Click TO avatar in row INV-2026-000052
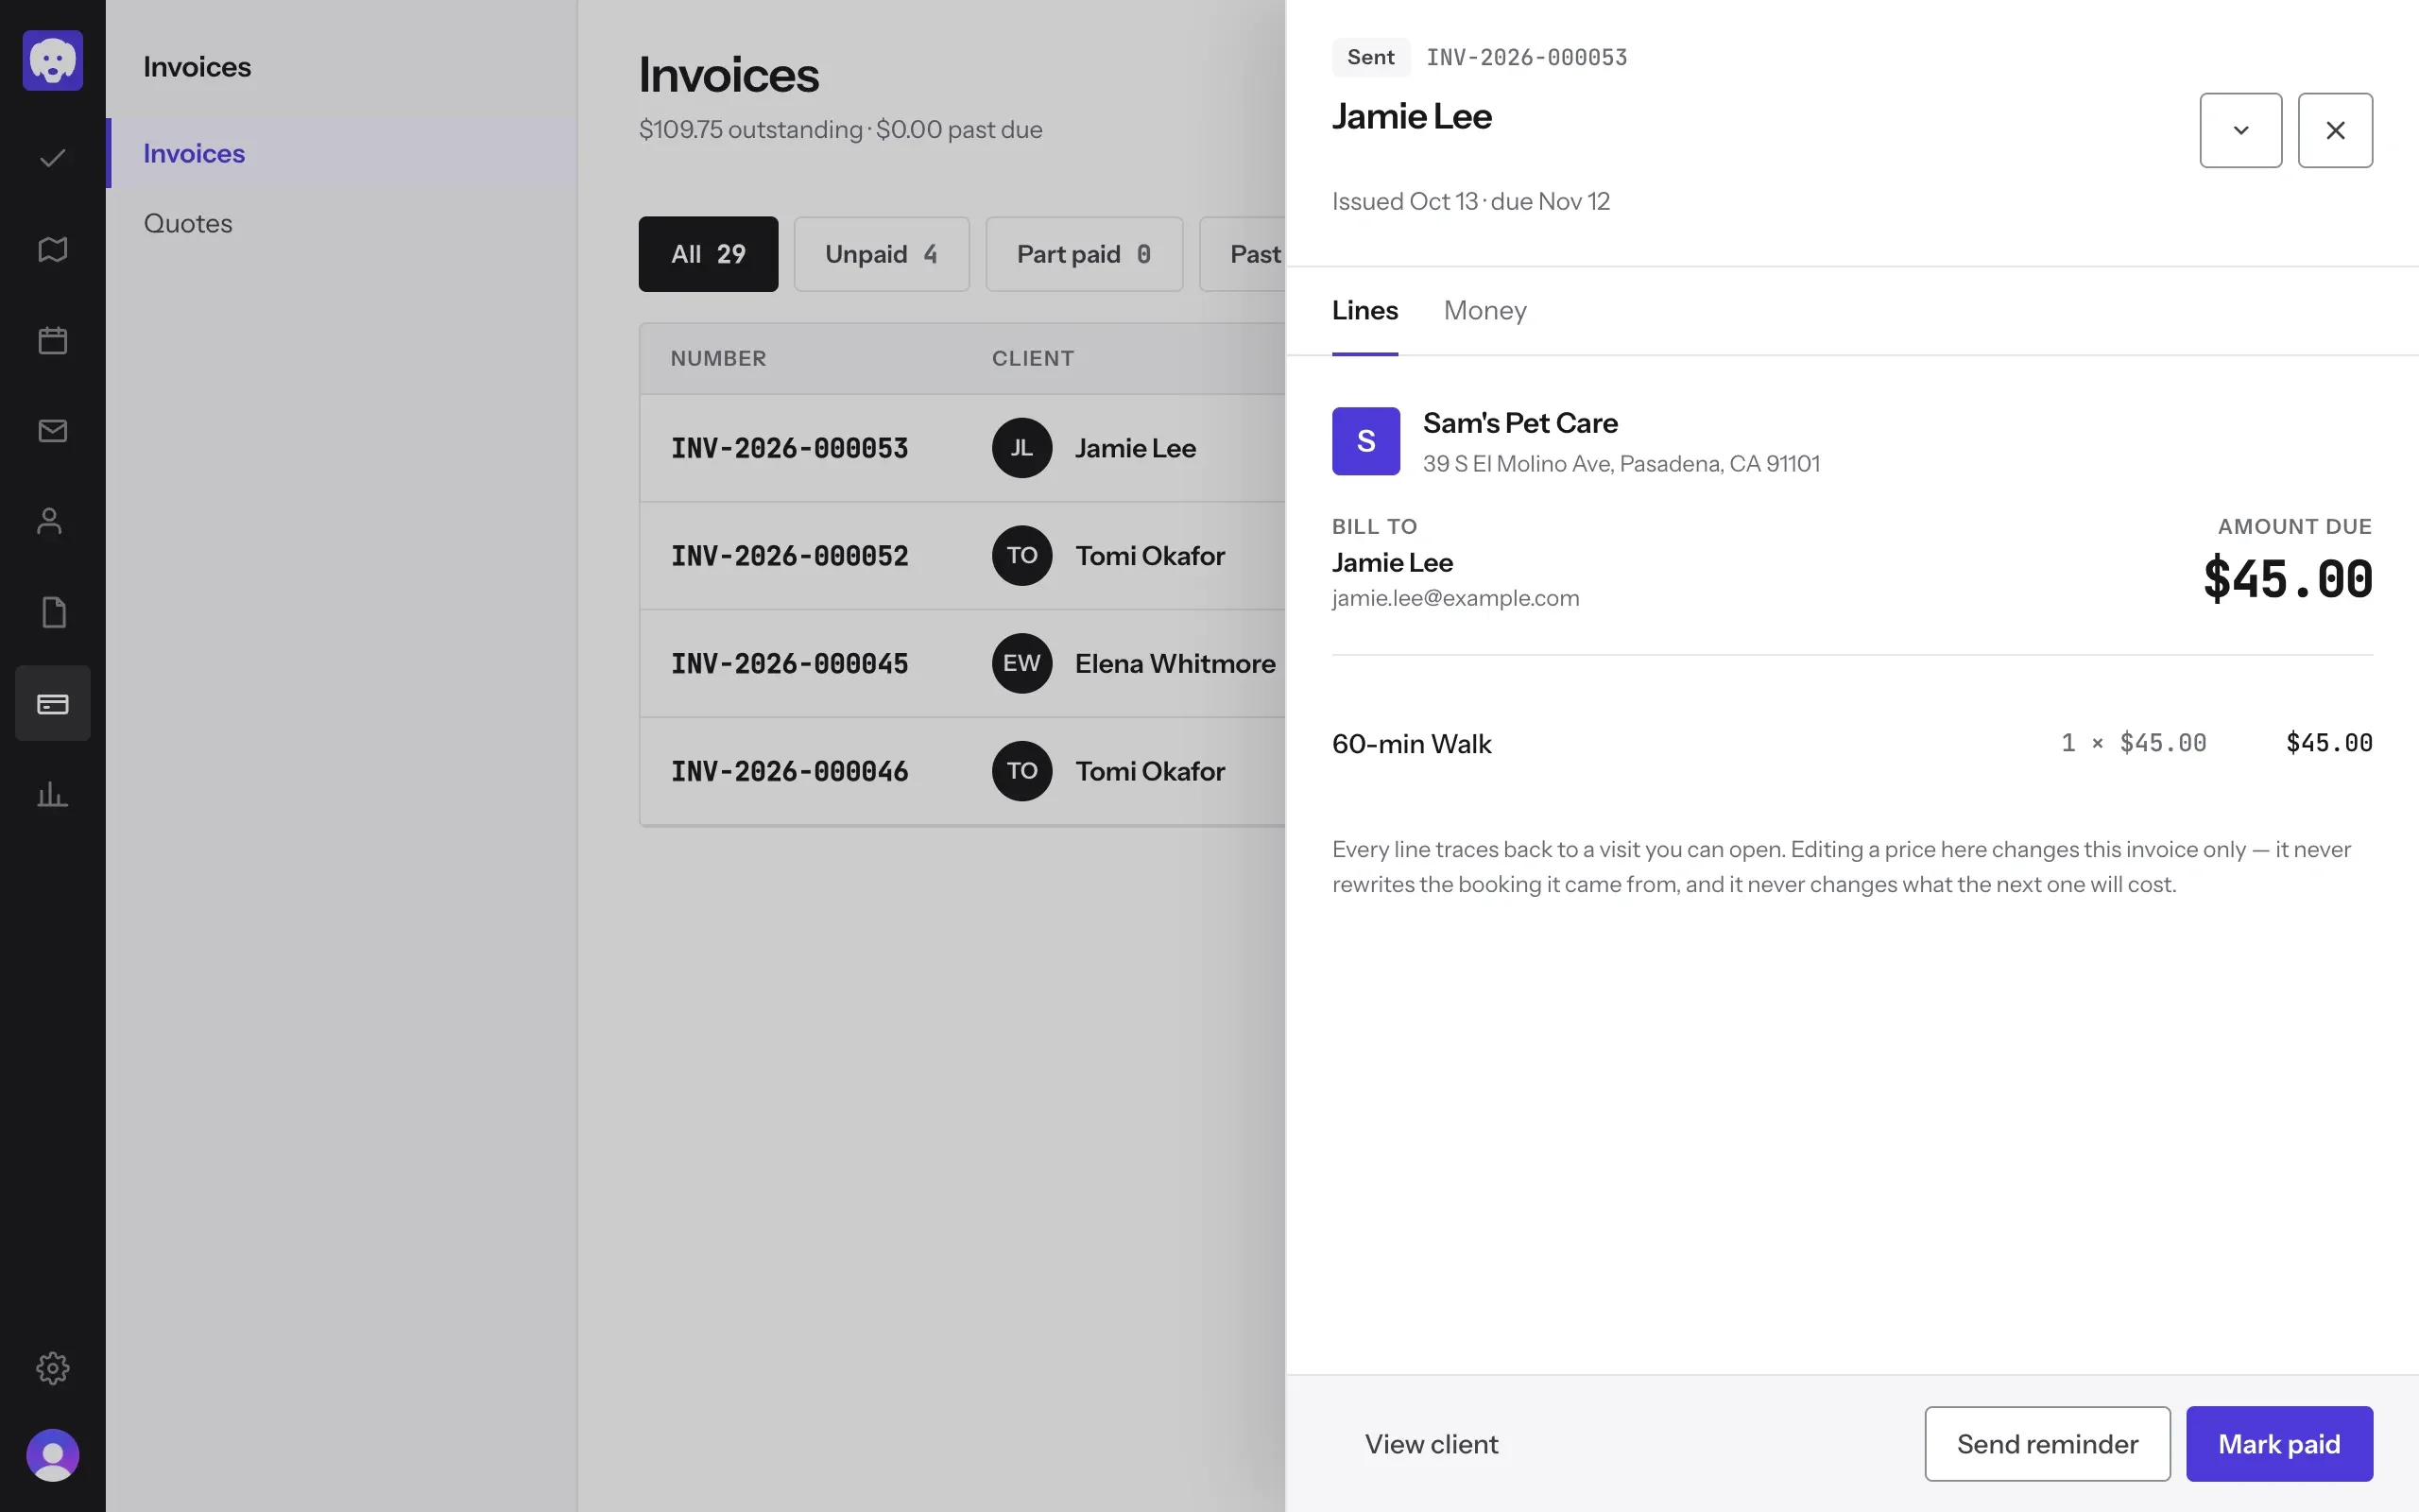The height and width of the screenshot is (1512, 2419). coord(1021,556)
